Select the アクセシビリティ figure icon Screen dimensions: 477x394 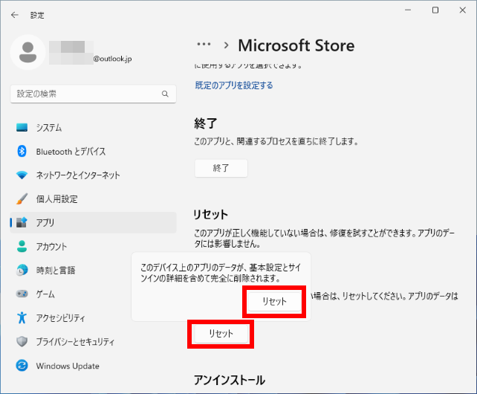(22, 317)
